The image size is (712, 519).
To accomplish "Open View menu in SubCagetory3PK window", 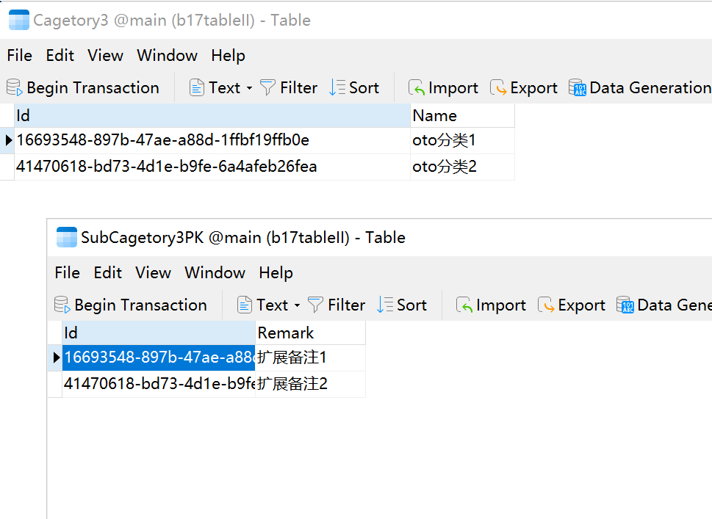I will [153, 272].
